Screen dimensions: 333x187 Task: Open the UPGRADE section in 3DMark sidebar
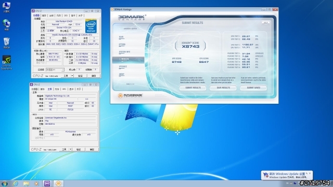128,67
